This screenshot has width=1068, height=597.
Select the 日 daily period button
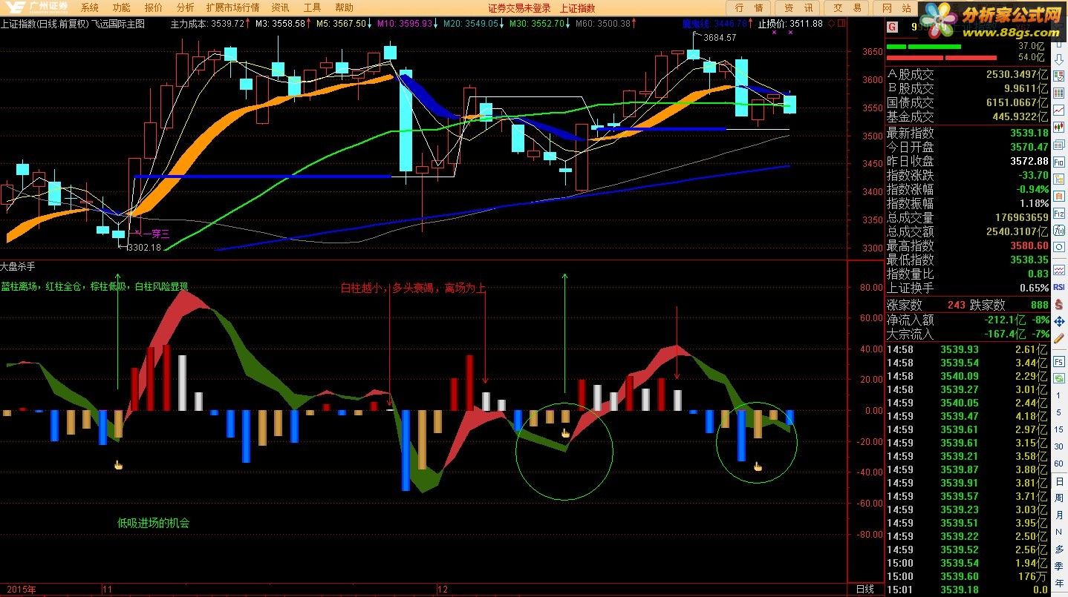1059,482
